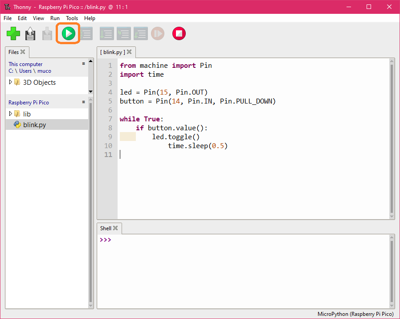Close the blink.py editor tab

tap(129, 52)
